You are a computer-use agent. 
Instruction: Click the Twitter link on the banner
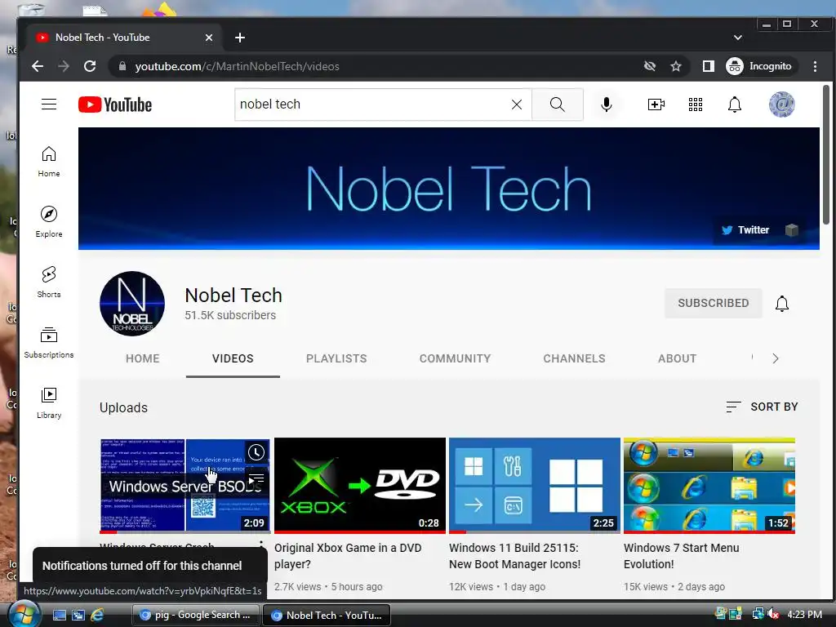click(745, 229)
